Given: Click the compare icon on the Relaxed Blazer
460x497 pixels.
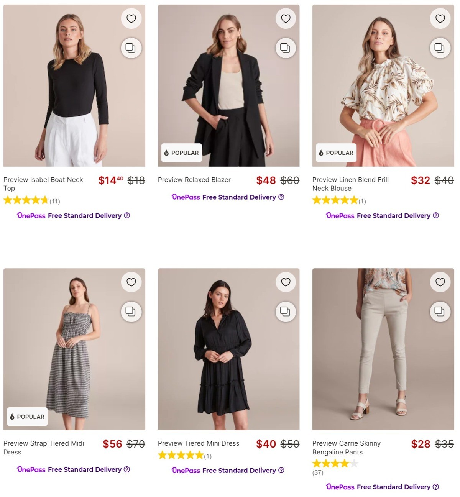Looking at the screenshot, I should [x=285, y=48].
